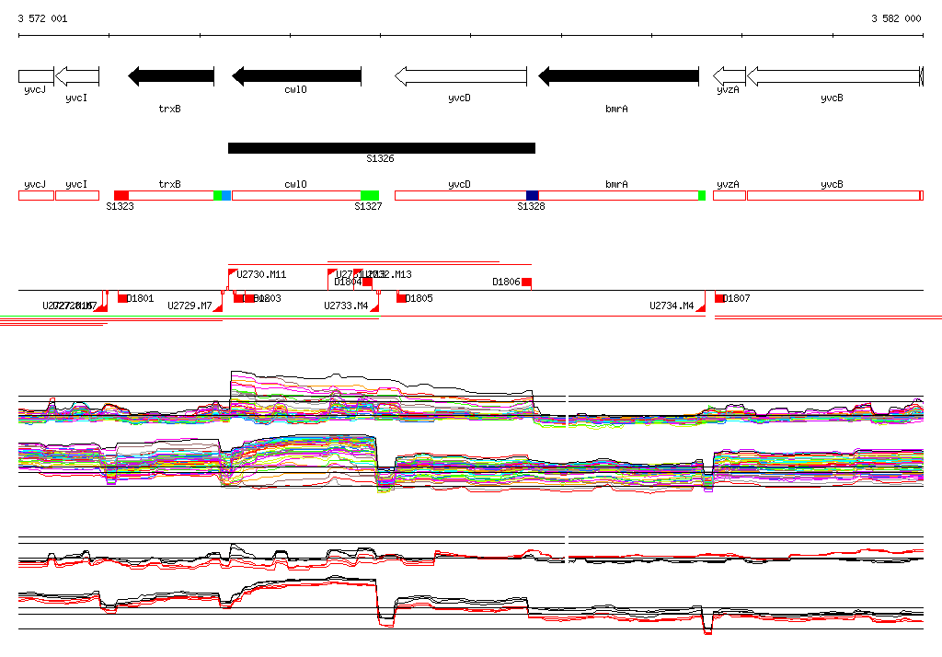The width and height of the screenshot is (942, 657).
Task: Click the dark blue S1328 segment block
Action: [533, 195]
